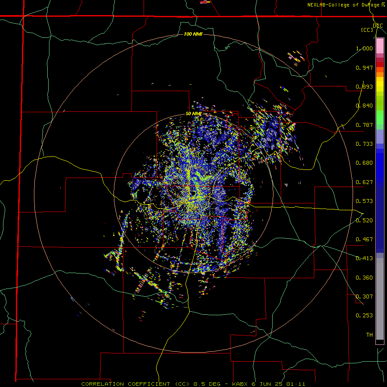Pick the gray segment of color bar
Screen dimensions: 387x387
tap(380, 299)
